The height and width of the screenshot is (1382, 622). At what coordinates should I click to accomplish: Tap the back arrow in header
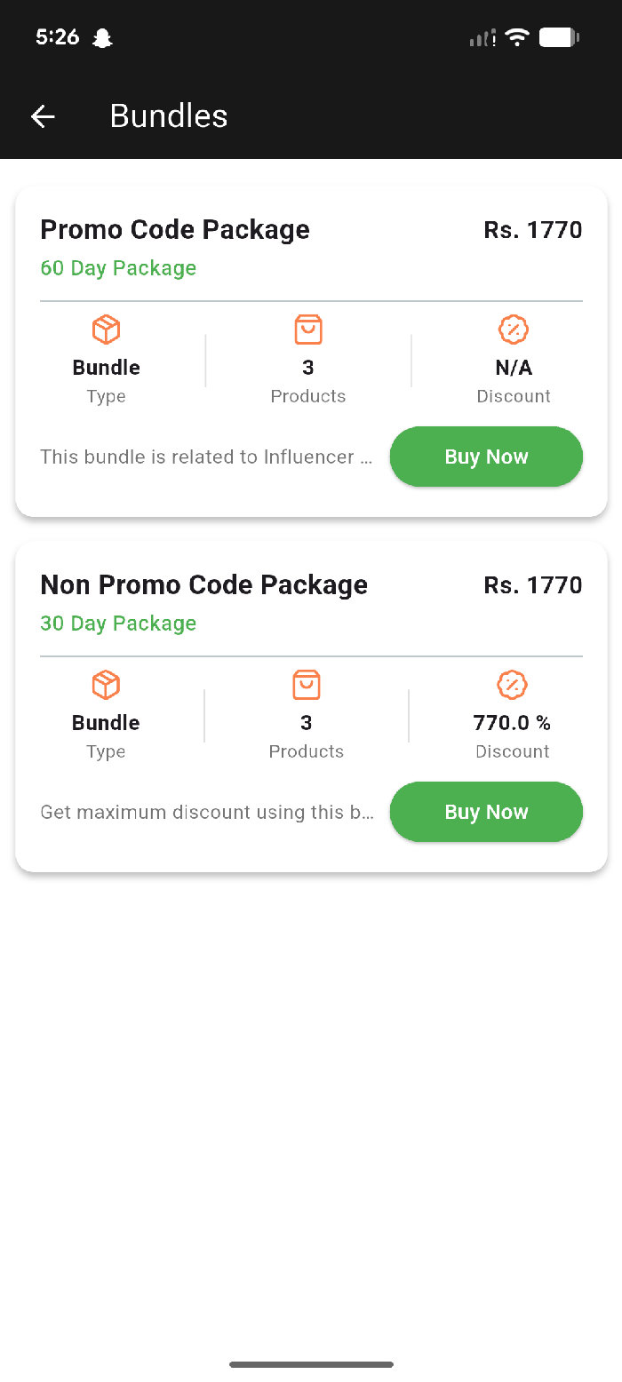coord(43,116)
